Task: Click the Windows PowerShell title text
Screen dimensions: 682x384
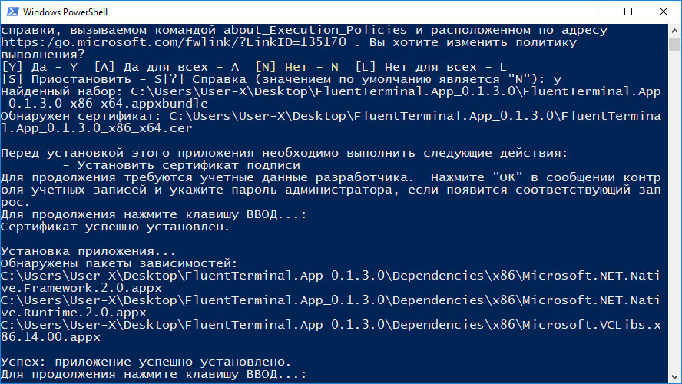Action: coord(65,12)
